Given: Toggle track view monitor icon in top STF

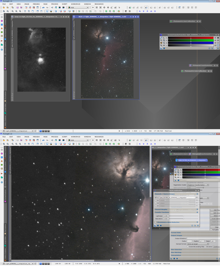Looking at the screenshot, I should [218, 45].
